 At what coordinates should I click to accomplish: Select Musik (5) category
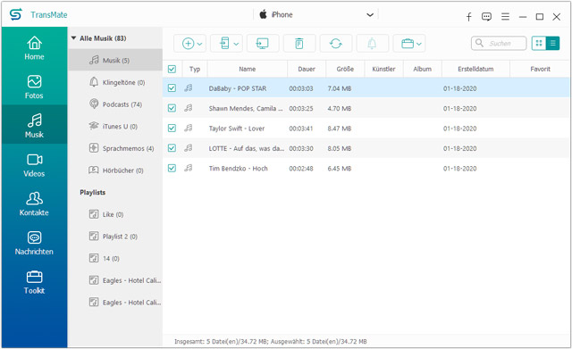coord(115,60)
